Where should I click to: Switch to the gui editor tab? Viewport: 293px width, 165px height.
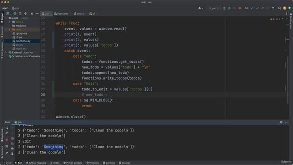pyautogui.click(x=46, y=14)
